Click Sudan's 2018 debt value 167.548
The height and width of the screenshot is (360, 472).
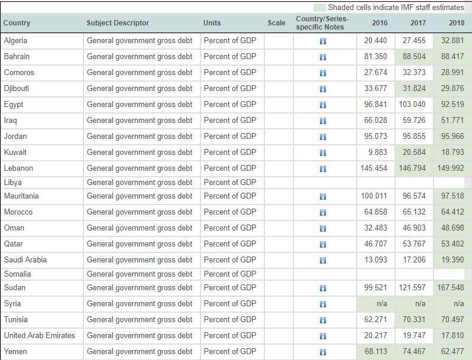(x=452, y=288)
